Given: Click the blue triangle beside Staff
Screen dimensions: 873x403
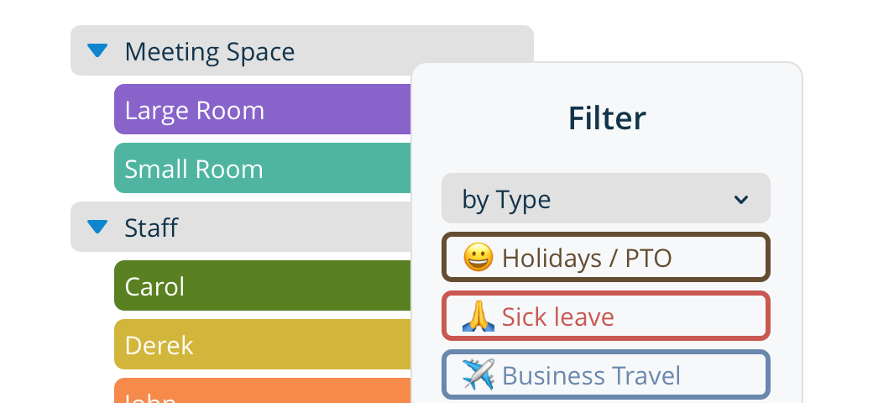Looking at the screenshot, I should coord(97,227).
